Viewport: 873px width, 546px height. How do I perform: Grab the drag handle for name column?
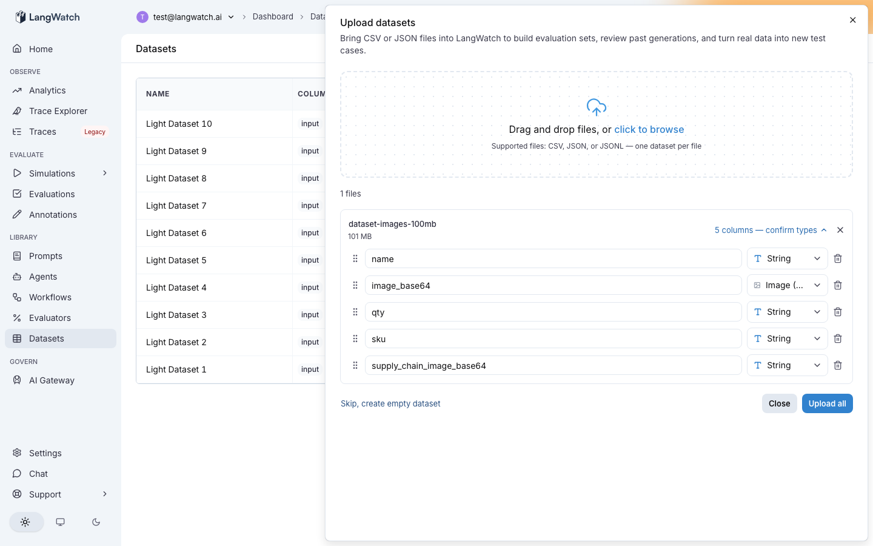355,258
